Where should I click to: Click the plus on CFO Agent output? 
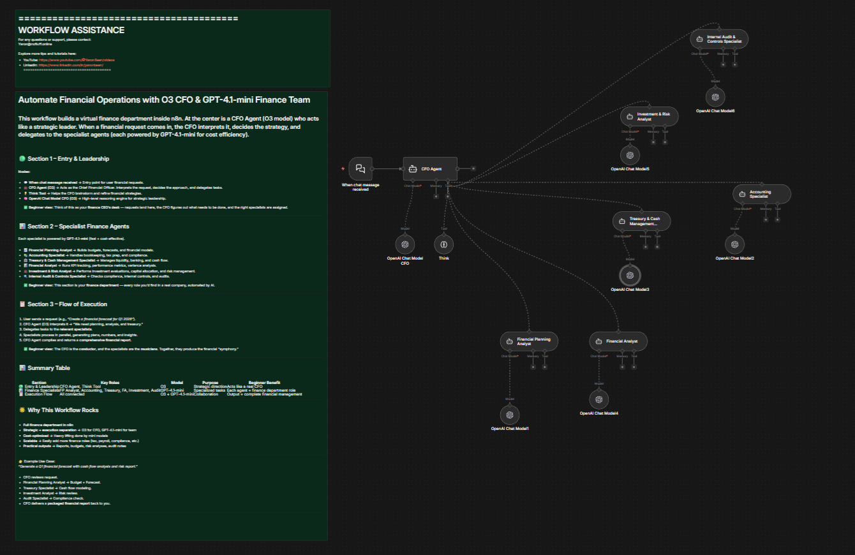point(472,168)
